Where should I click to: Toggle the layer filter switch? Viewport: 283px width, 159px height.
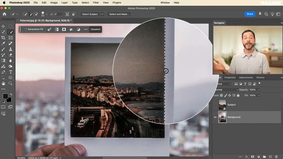point(259,84)
